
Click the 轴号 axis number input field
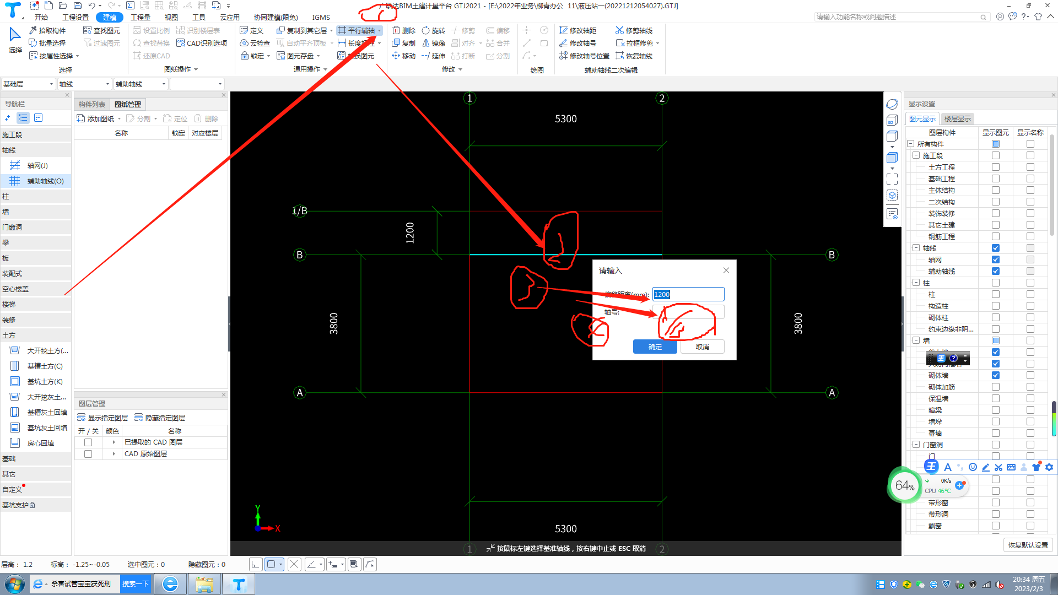pyautogui.click(x=688, y=312)
